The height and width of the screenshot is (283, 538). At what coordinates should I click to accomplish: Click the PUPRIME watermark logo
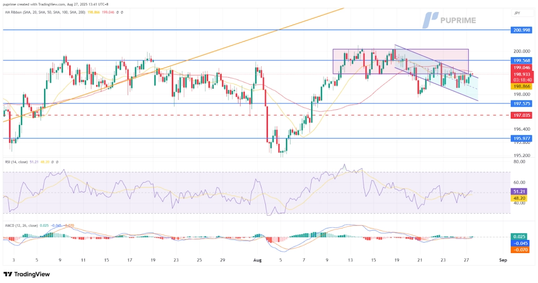click(x=449, y=19)
